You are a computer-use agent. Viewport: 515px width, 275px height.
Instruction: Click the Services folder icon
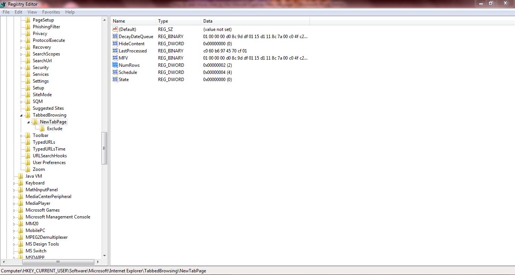(x=28, y=74)
